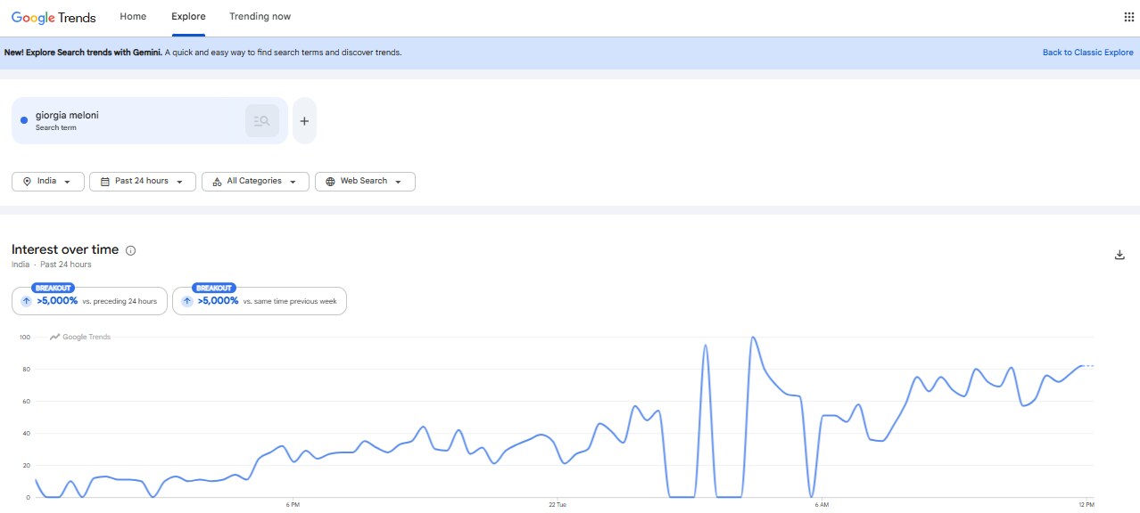
Task: Click the 6 AM axis label
Action: pos(822,506)
